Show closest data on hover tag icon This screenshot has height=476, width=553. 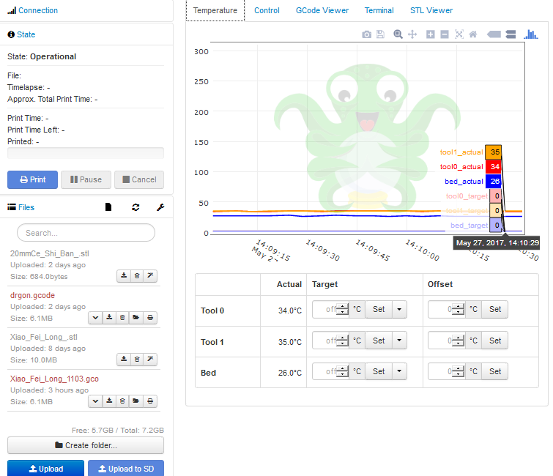494,34
